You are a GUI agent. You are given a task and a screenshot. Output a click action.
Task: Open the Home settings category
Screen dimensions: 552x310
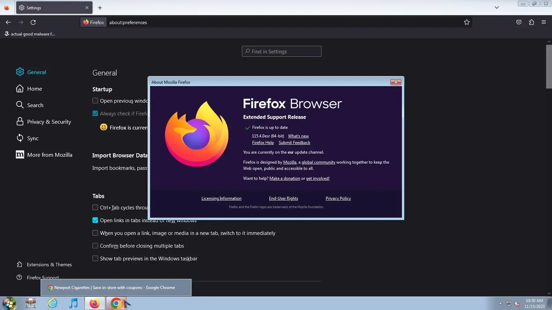coord(29,89)
